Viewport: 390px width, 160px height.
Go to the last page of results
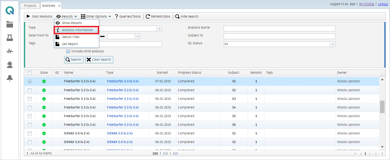[x=376, y=154]
